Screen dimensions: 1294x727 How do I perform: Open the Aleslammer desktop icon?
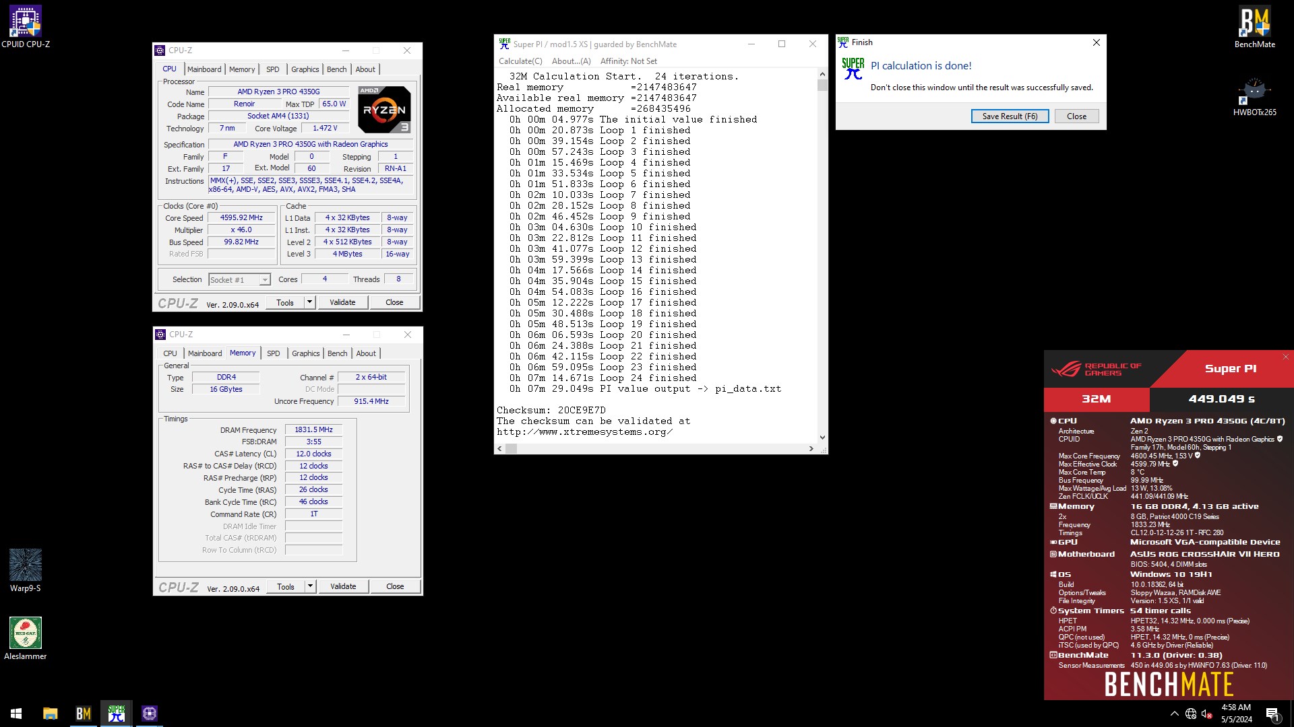26,638
